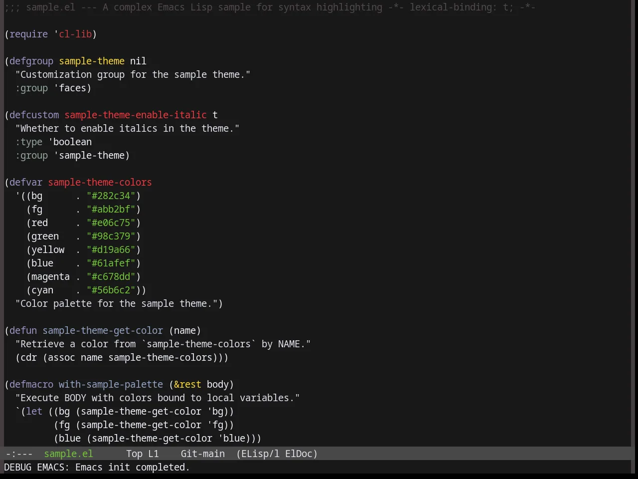Screen dimensions: 638x479
Task: Click macro name 'with-sample-palette'
Action: 111,384
